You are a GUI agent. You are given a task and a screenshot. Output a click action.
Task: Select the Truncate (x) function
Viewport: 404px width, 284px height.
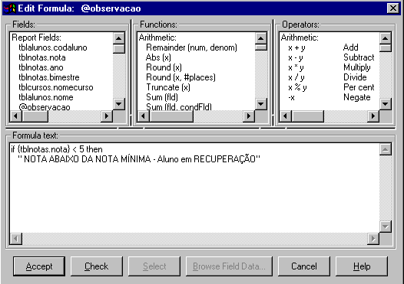(168, 87)
